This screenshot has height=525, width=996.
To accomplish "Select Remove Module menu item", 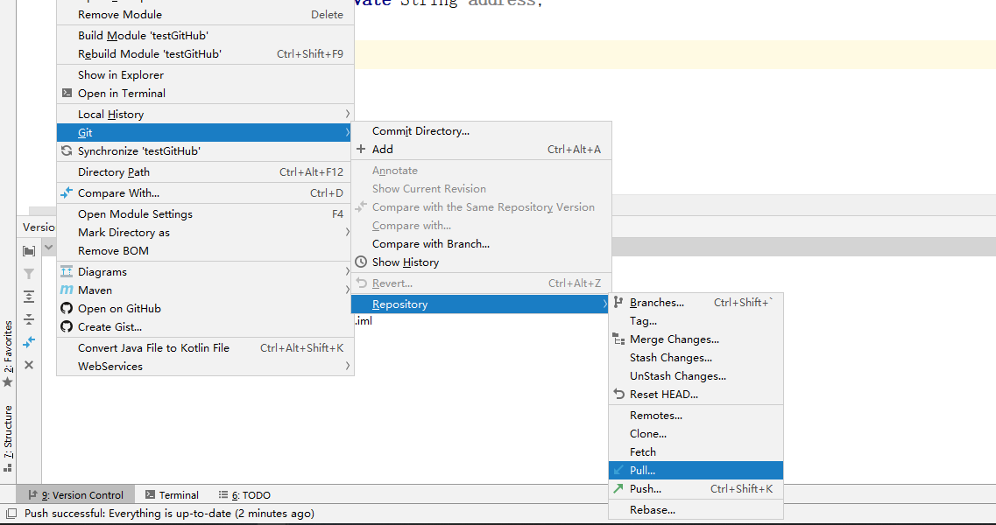I will click(205, 14).
